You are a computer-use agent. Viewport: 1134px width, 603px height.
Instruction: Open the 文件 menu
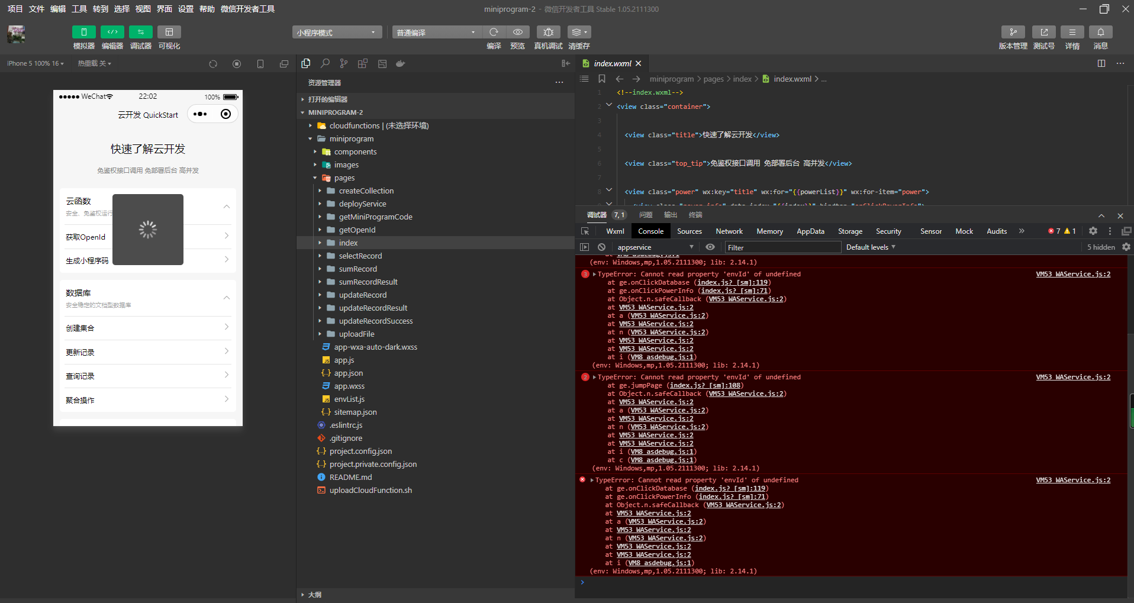click(x=37, y=9)
